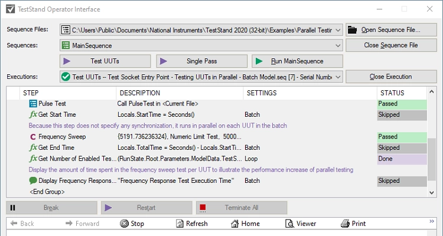Sort by the STATUS column header
This screenshot has height=236, width=443.
[x=392, y=93]
